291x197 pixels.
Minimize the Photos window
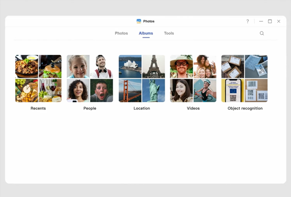[261, 21]
